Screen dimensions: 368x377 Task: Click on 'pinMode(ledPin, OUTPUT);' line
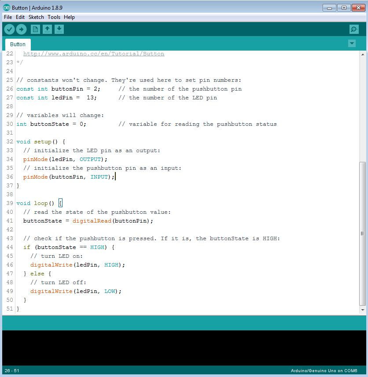coord(65,159)
